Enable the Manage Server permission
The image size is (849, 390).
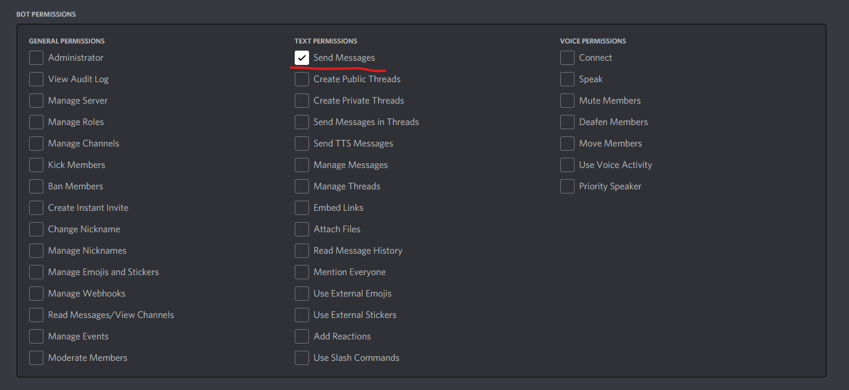tap(36, 100)
